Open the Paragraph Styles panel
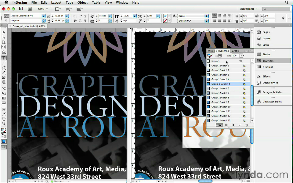Screen dimensions: 293x183 point(273,92)
